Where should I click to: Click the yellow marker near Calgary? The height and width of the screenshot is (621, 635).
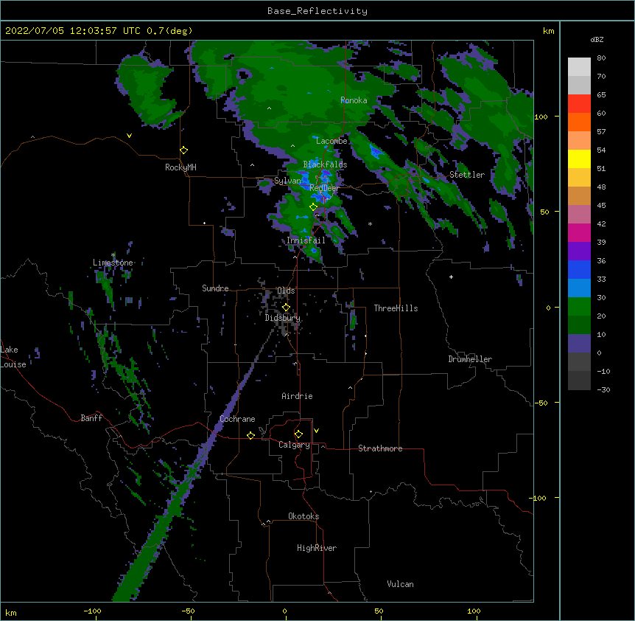298,434
